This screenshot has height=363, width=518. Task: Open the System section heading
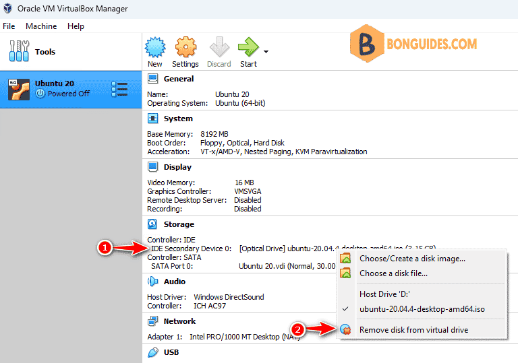pos(178,119)
